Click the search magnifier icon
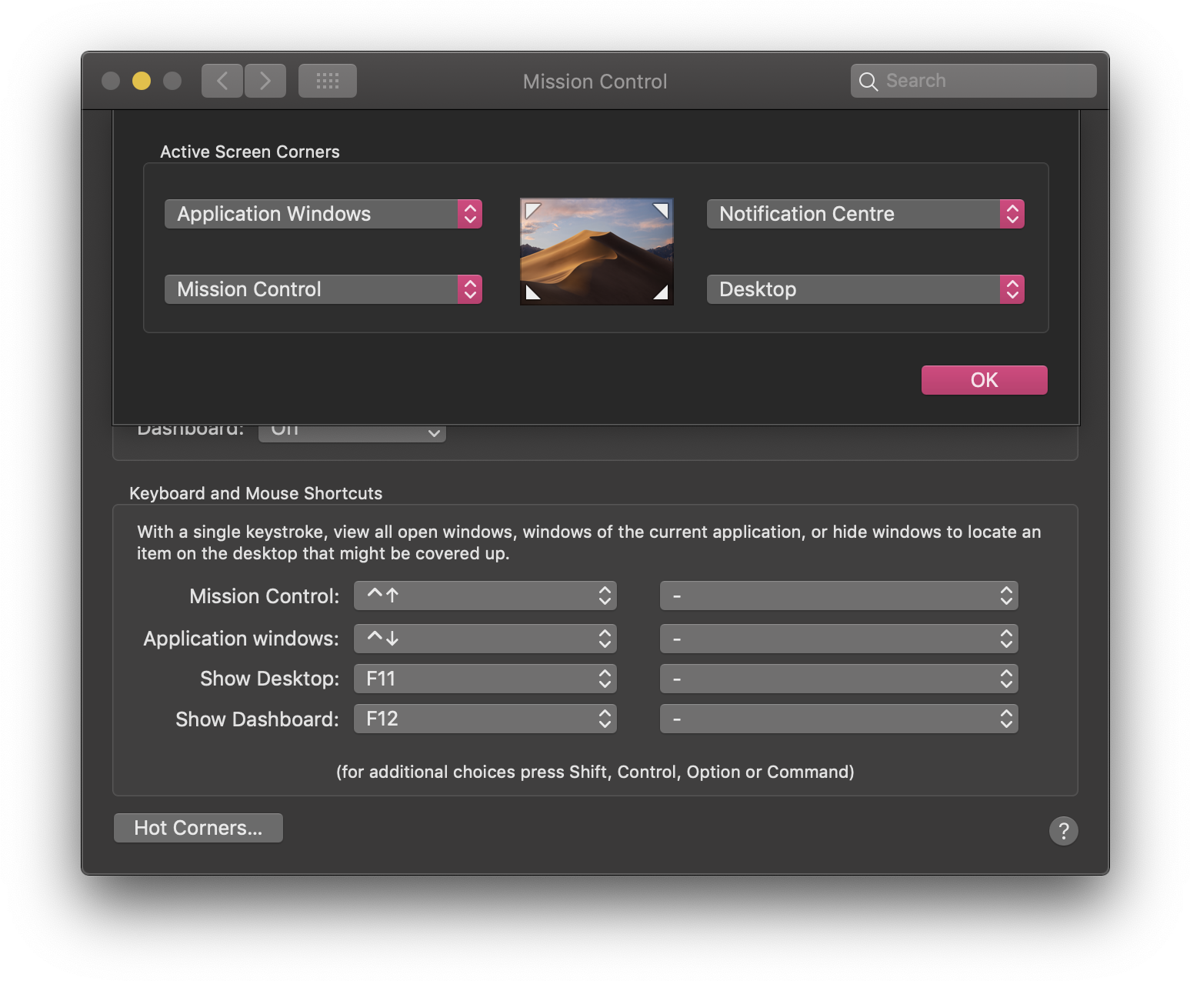Viewport: 1190px width, 981px height. point(868,82)
